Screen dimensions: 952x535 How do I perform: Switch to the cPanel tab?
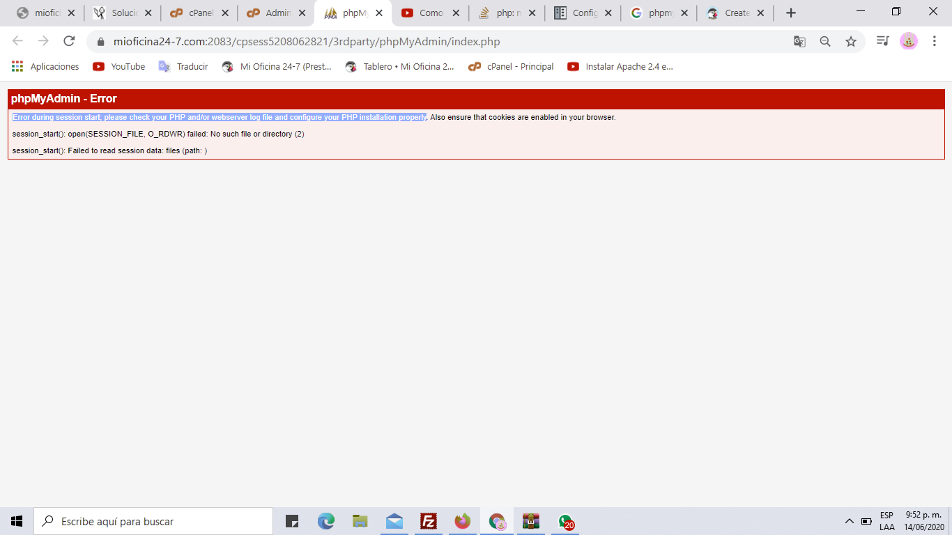click(x=199, y=13)
